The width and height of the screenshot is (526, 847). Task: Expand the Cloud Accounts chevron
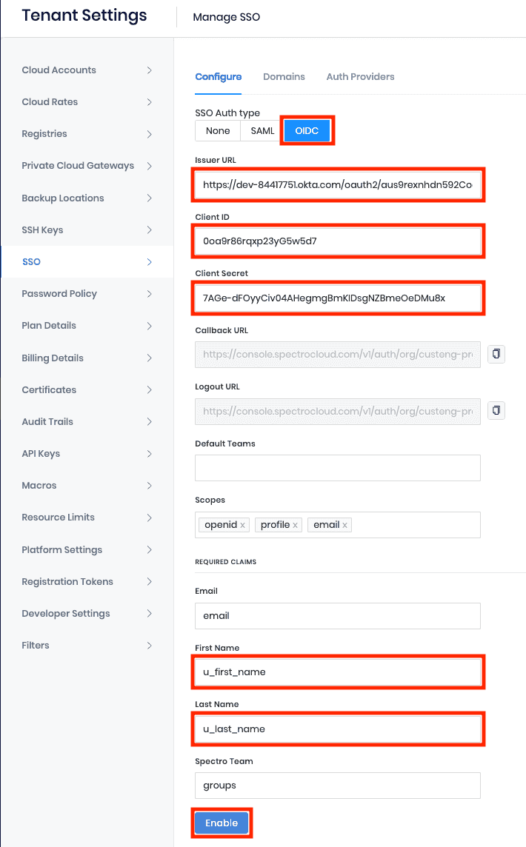tap(149, 70)
